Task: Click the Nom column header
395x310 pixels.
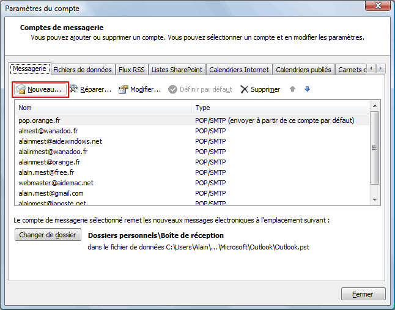Action: coord(103,108)
